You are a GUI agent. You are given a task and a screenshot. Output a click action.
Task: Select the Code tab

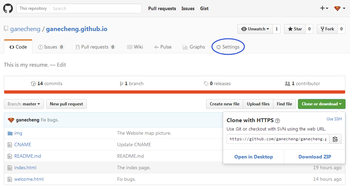pos(18,47)
